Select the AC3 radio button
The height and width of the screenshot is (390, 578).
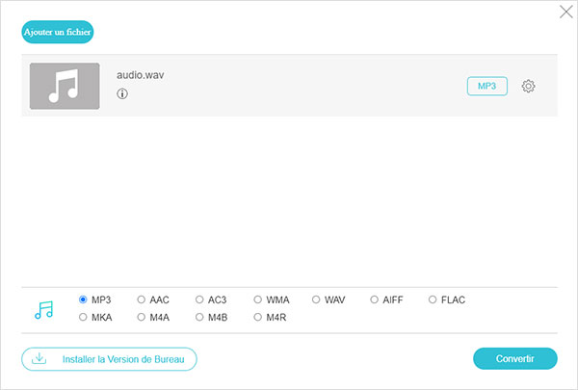(199, 299)
